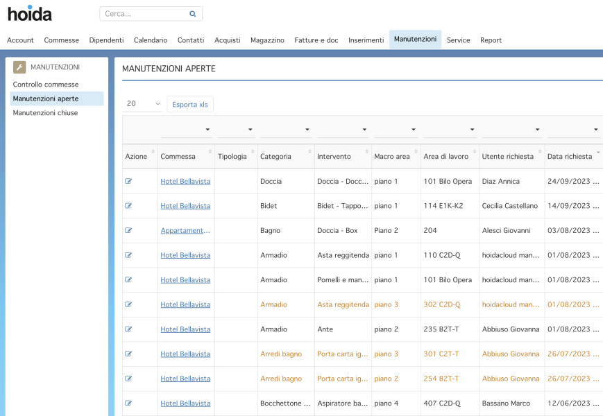603x416 pixels.
Task: Edit the Ante intervention row
Action: click(x=128, y=329)
